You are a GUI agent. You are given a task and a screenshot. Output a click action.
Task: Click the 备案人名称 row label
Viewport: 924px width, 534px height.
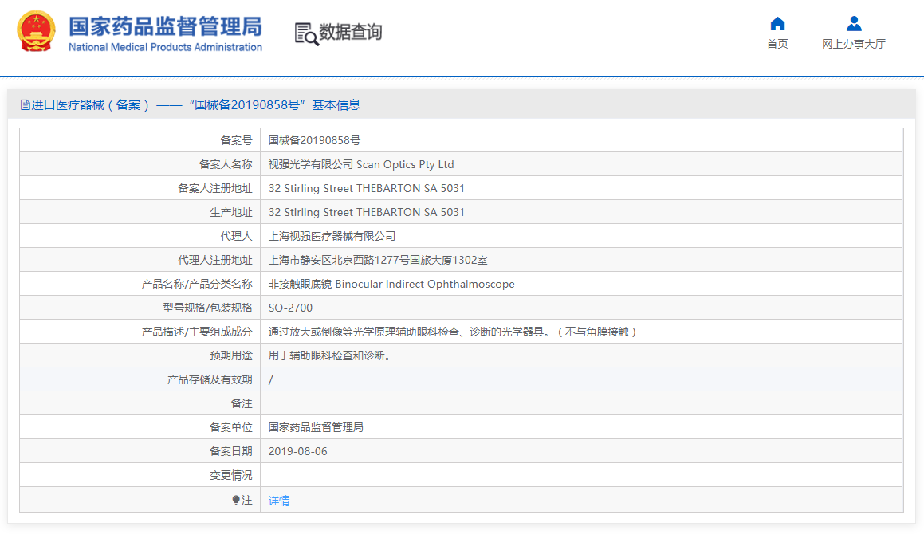tap(226, 164)
